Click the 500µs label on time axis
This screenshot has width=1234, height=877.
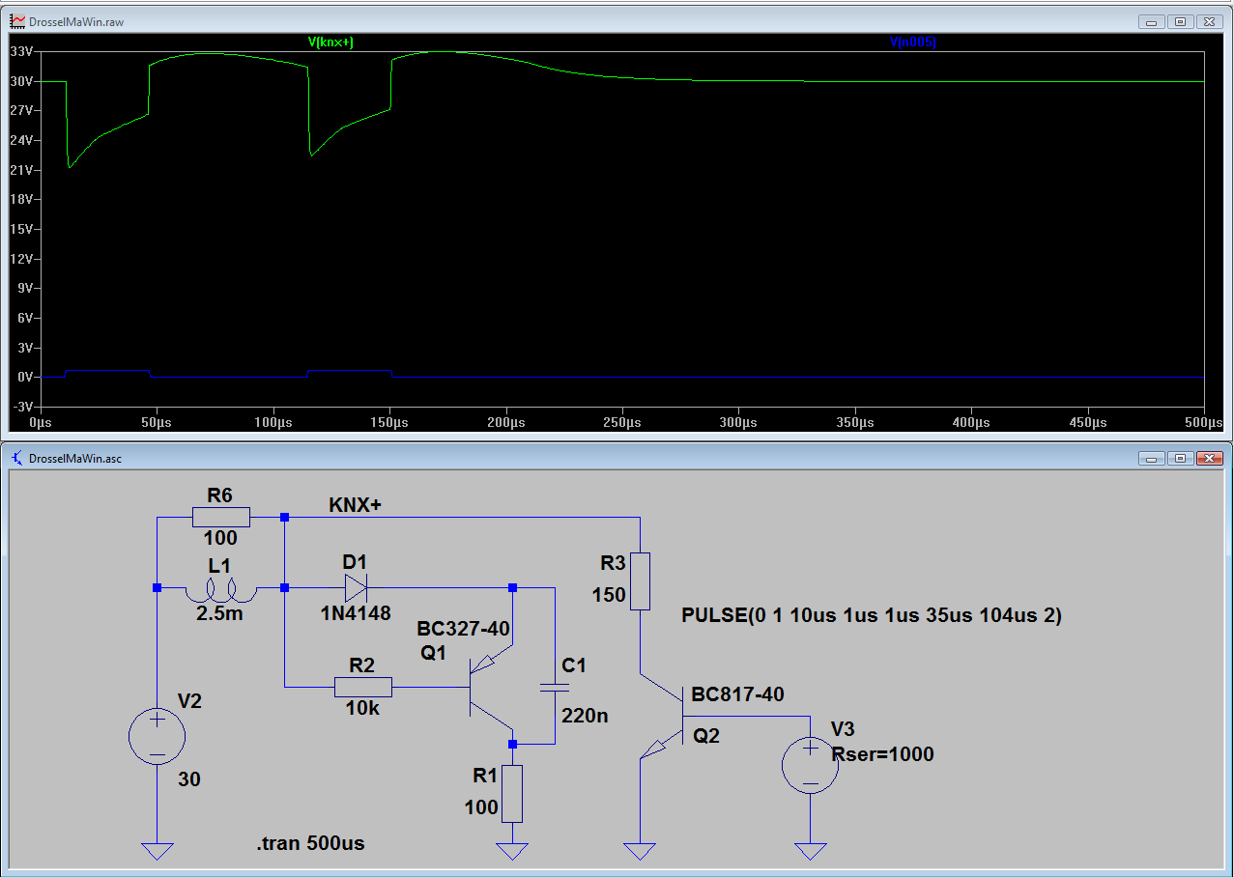[1204, 423]
